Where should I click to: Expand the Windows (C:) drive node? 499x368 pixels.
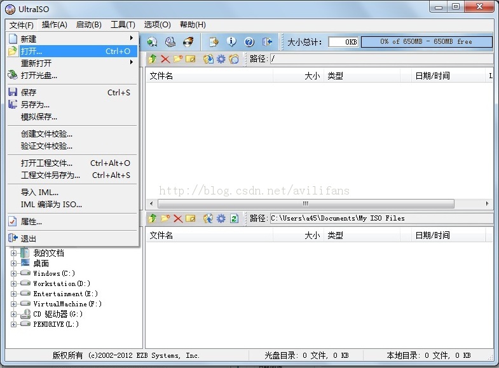[x=14, y=273]
